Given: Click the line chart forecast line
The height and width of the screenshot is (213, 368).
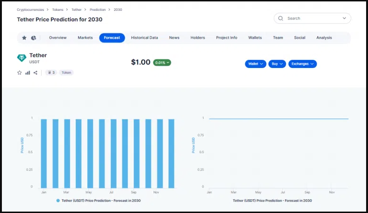Looking at the screenshot, I should (x=278, y=119).
